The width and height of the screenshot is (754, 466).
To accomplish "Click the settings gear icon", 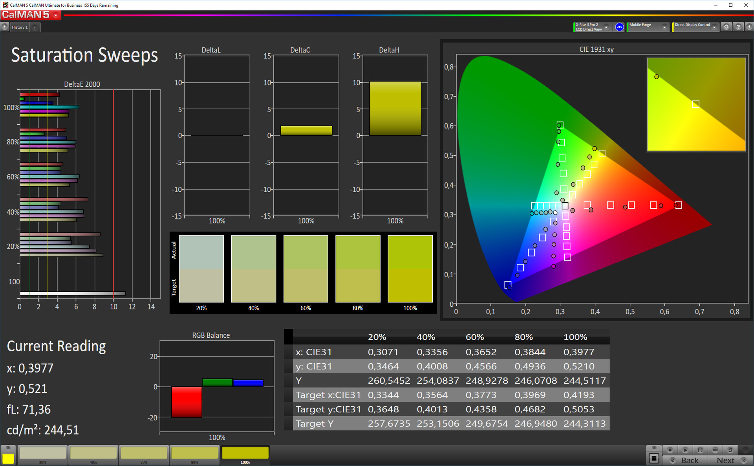I will tap(726, 27).
